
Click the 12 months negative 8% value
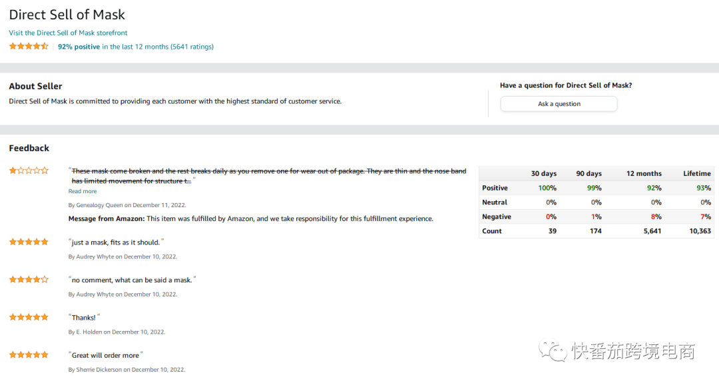656,216
